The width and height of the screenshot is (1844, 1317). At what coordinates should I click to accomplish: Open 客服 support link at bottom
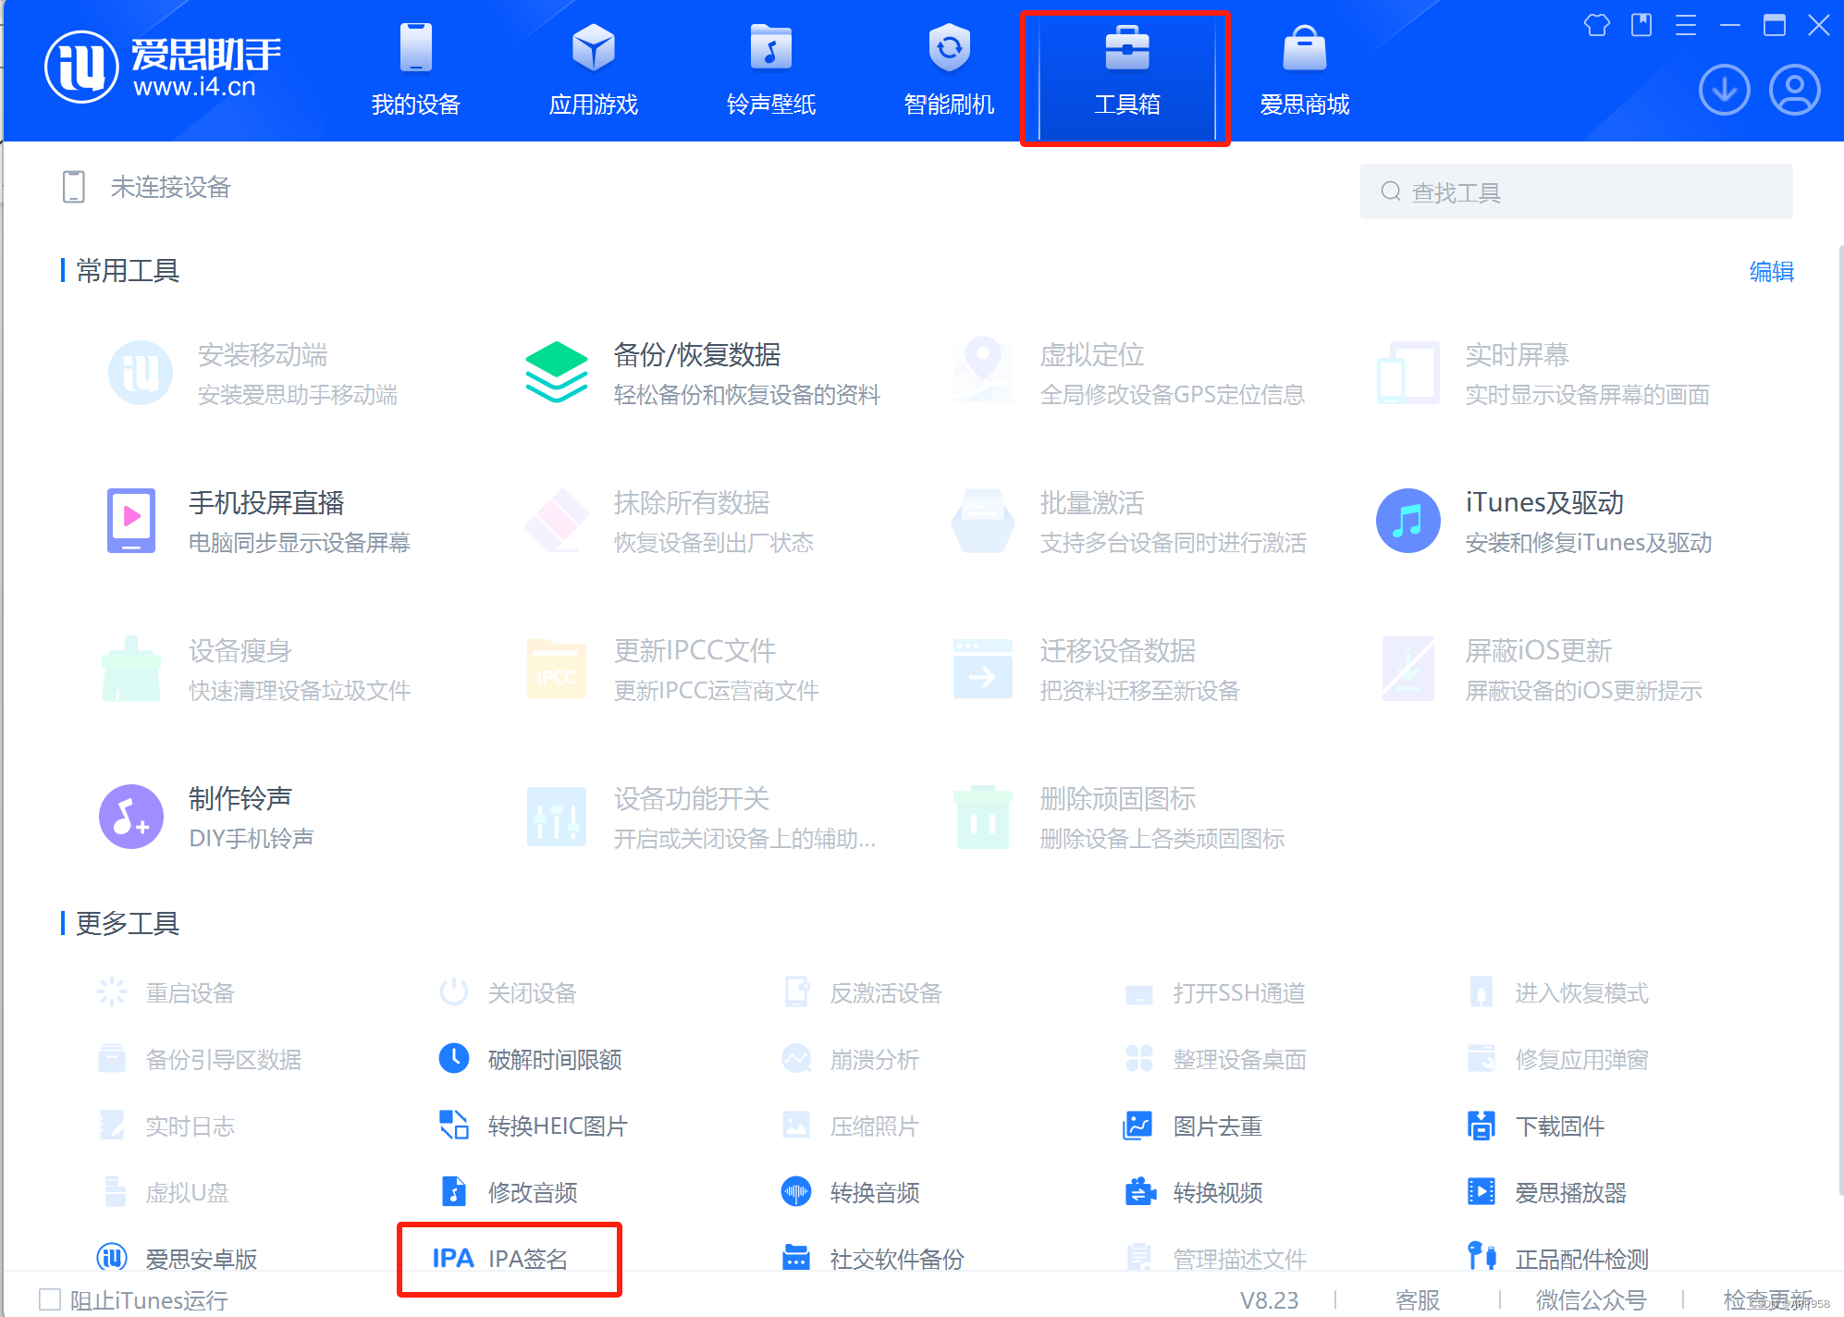1417,1299
